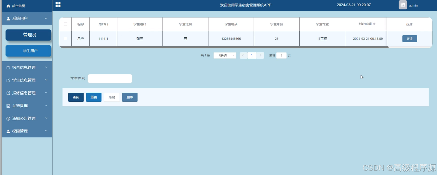Open 后台首页 in the sidebar
The height and width of the screenshot is (175, 437).
click(27, 6)
